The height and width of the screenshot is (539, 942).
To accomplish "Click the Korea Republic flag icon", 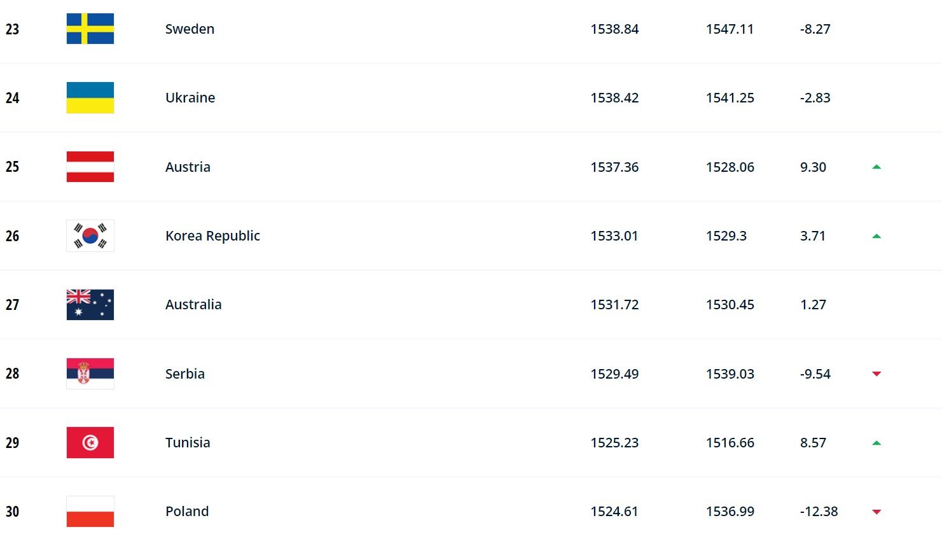I will tap(90, 235).
